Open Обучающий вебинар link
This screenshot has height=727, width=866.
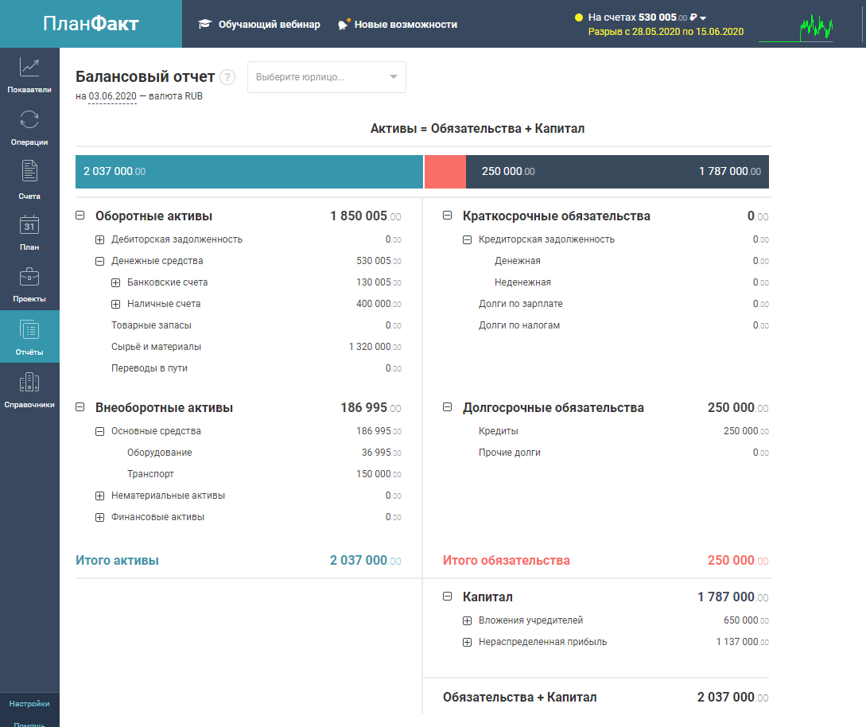pos(269,25)
